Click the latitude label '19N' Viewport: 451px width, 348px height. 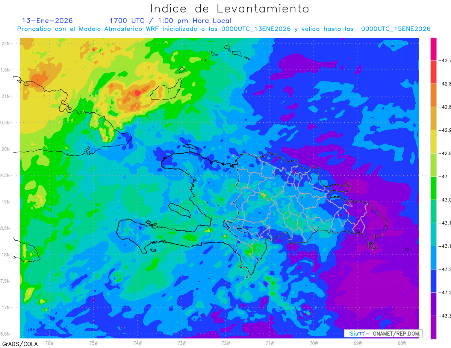click(6, 202)
